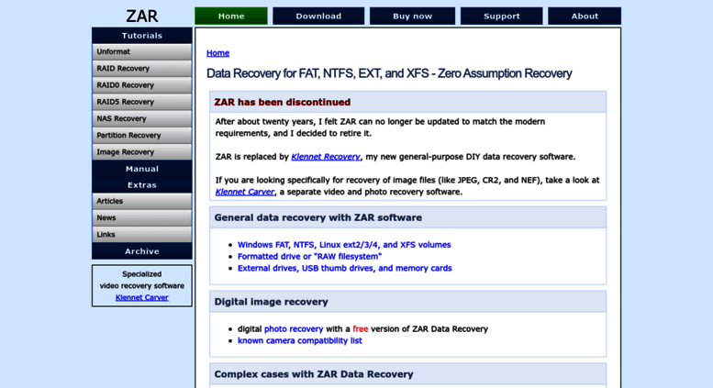Follow the Klennet Carver sidebar link

tap(142, 297)
